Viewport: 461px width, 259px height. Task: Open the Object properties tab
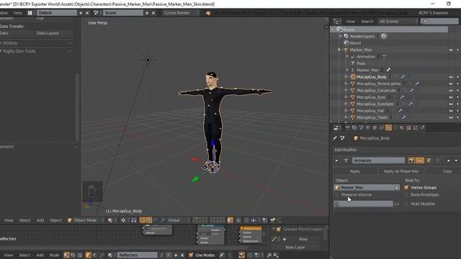pos(375,128)
